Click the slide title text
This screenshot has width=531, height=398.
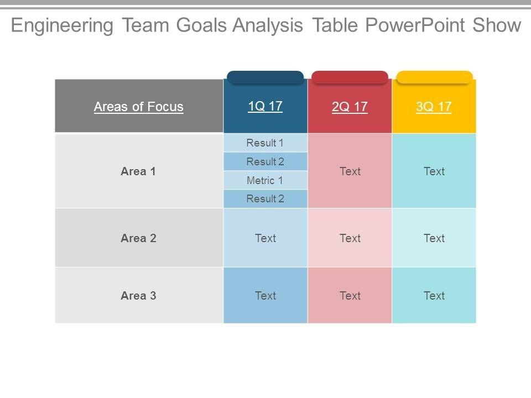tap(265, 25)
